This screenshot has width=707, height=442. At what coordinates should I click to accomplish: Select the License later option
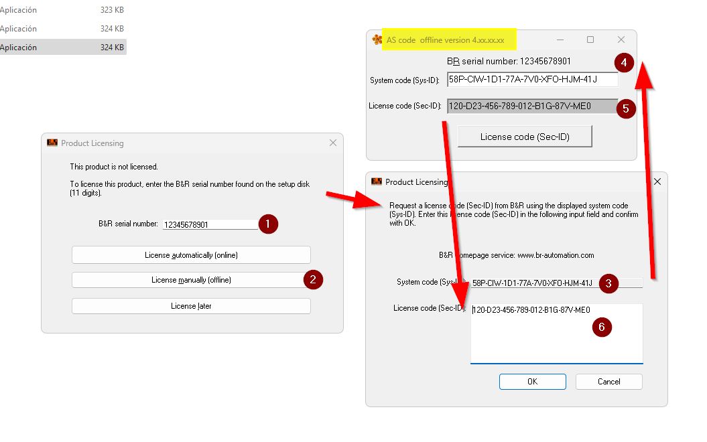point(191,306)
